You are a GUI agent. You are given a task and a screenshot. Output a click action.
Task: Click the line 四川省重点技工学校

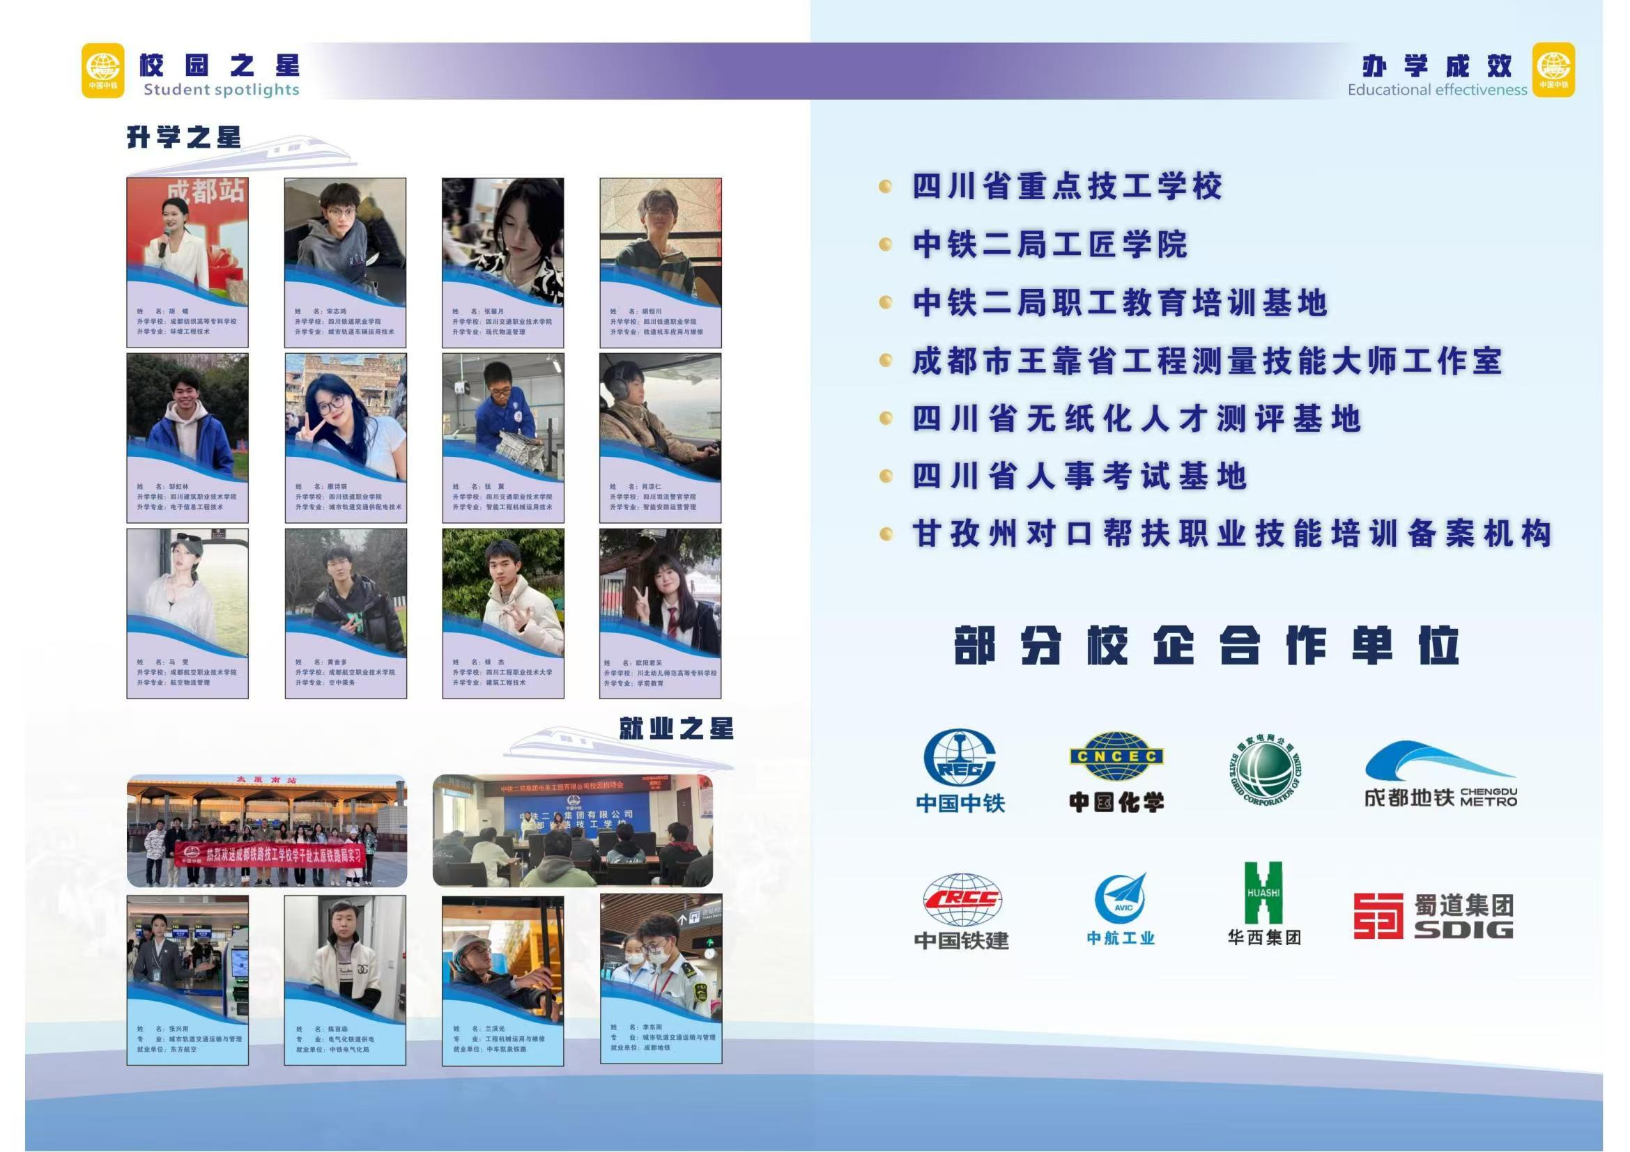click(1067, 187)
